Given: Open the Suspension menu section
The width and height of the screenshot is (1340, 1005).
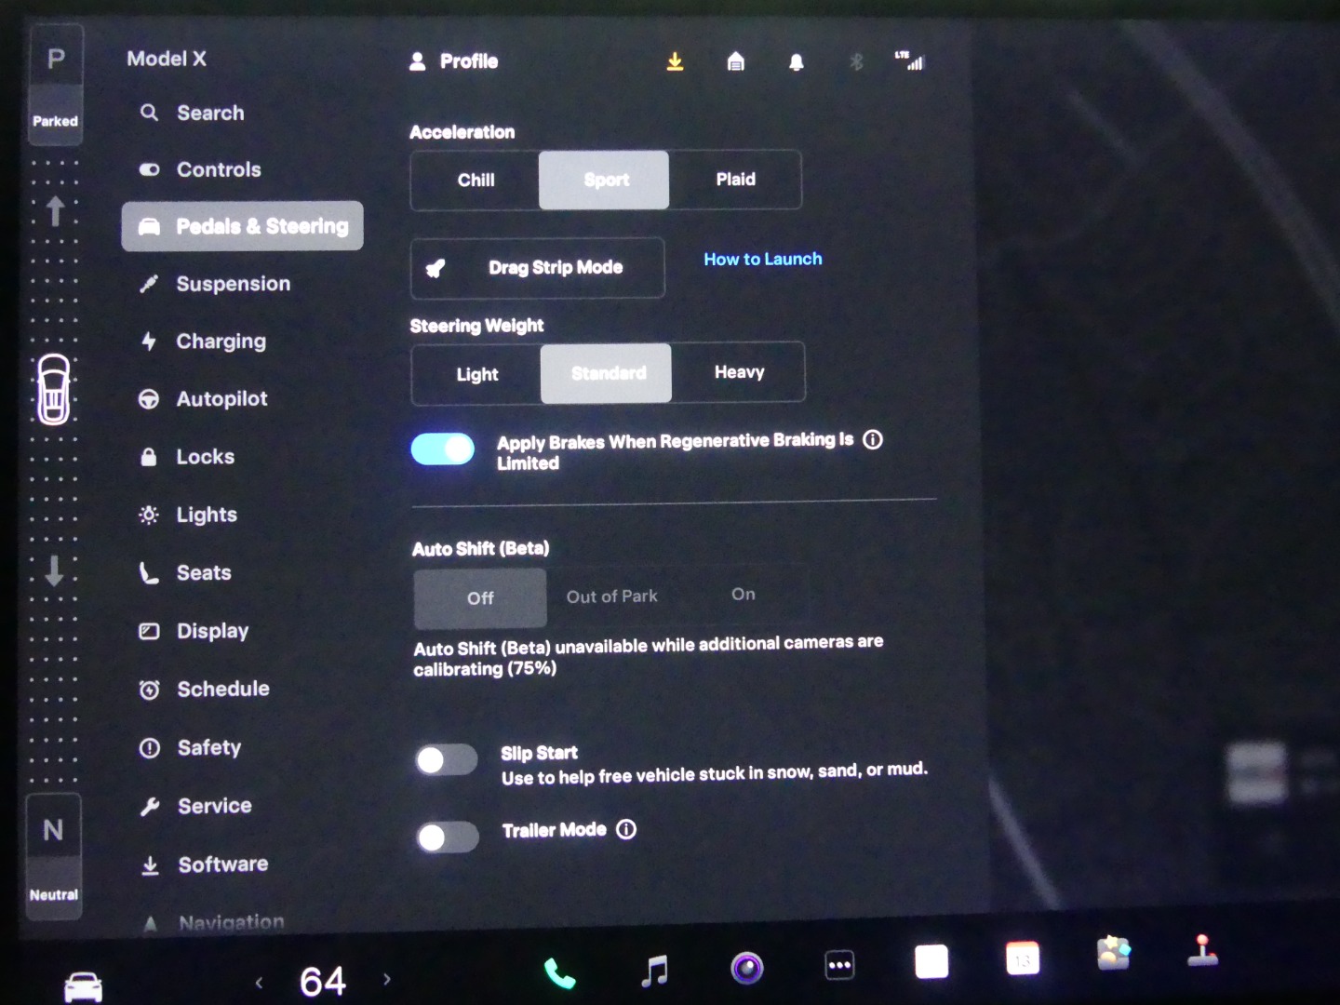Looking at the screenshot, I should click(233, 284).
